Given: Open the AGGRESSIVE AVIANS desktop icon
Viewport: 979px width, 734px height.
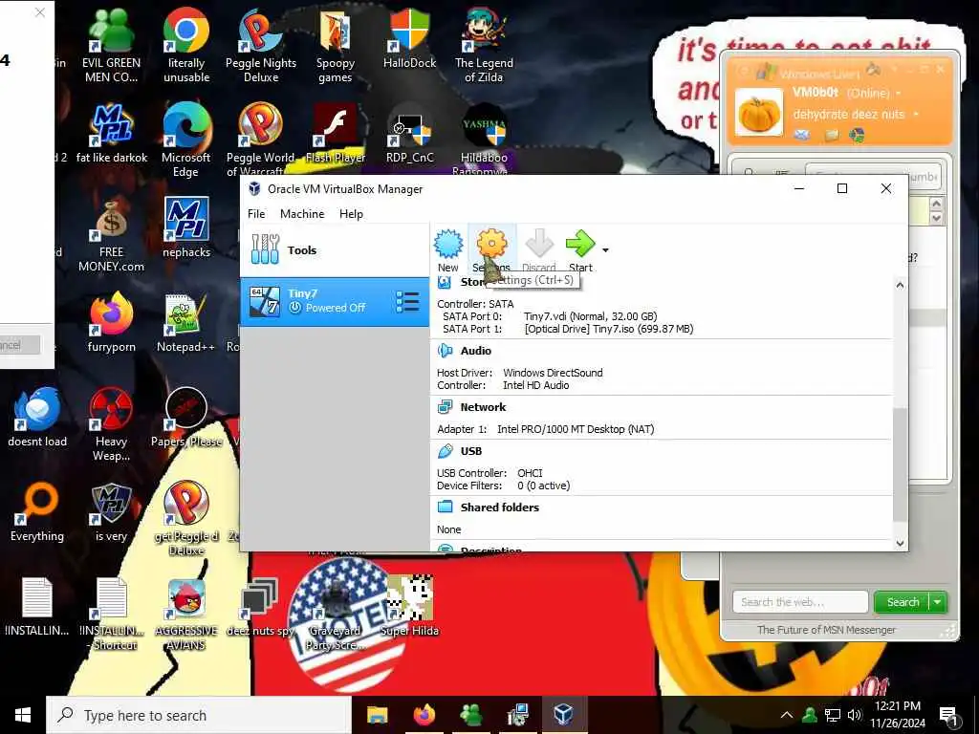Looking at the screenshot, I should [186, 614].
